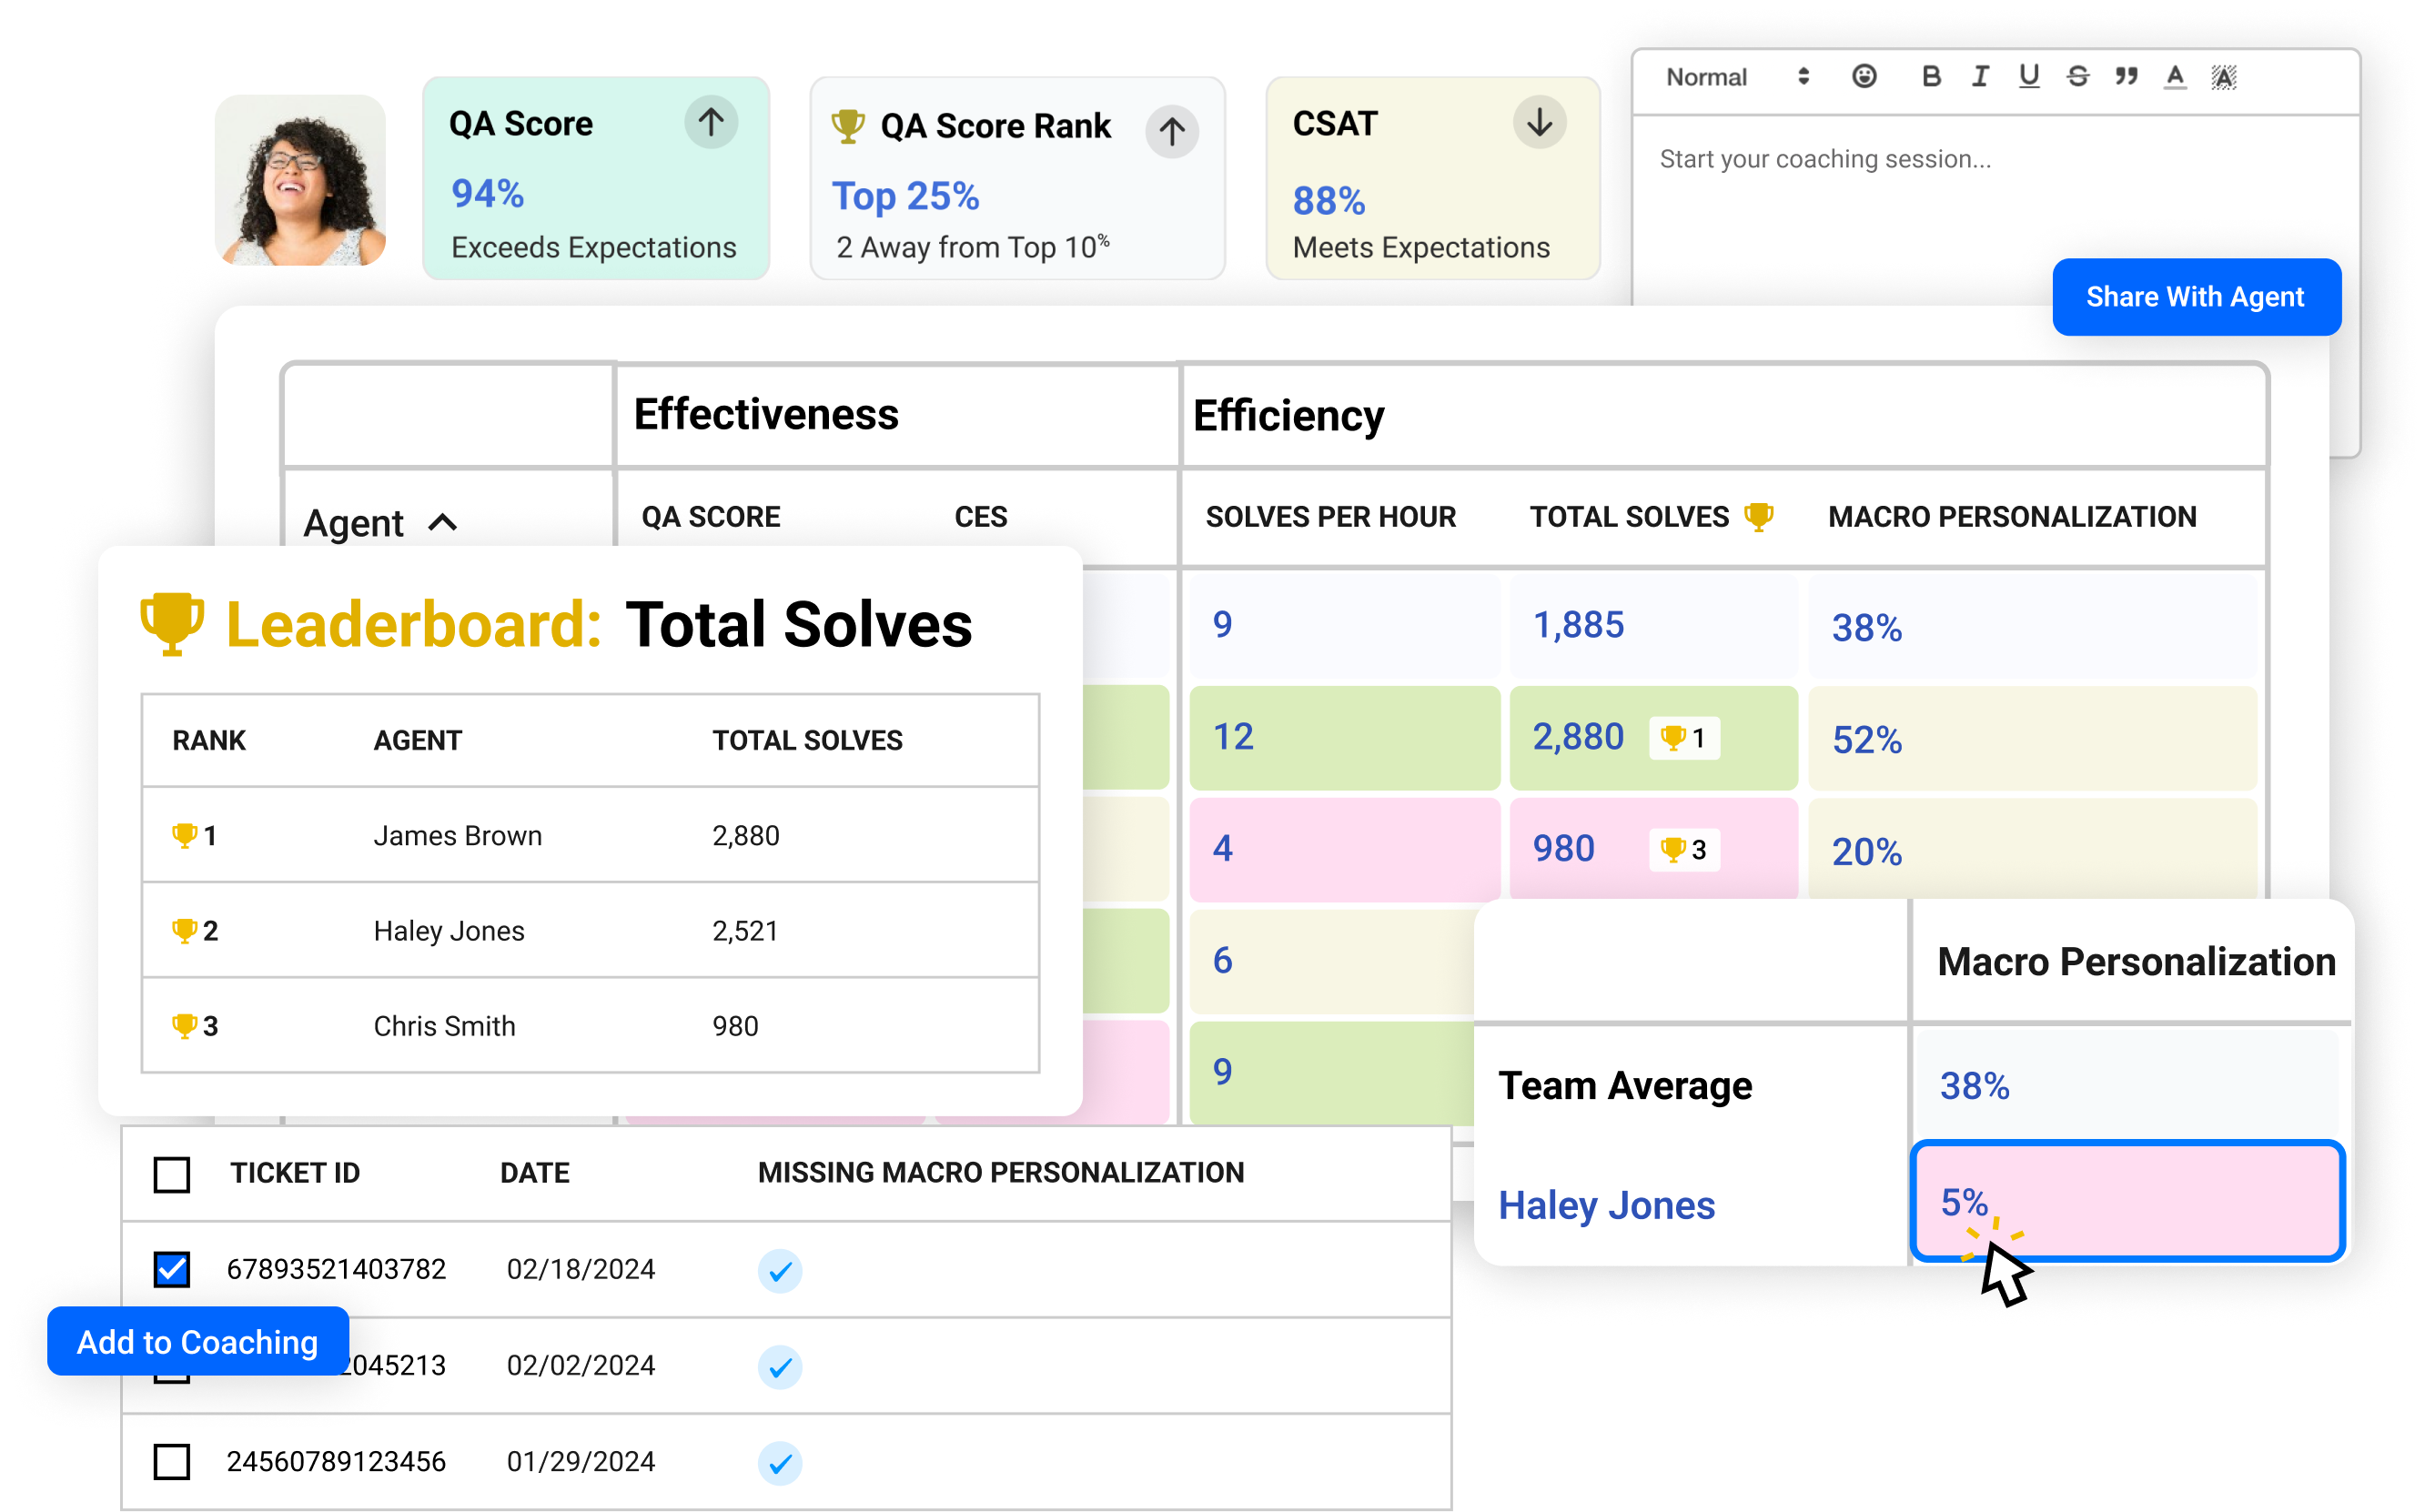This screenshot has width=2435, height=1512.
Task: Collapse the Agent column sort order
Action: point(444,523)
